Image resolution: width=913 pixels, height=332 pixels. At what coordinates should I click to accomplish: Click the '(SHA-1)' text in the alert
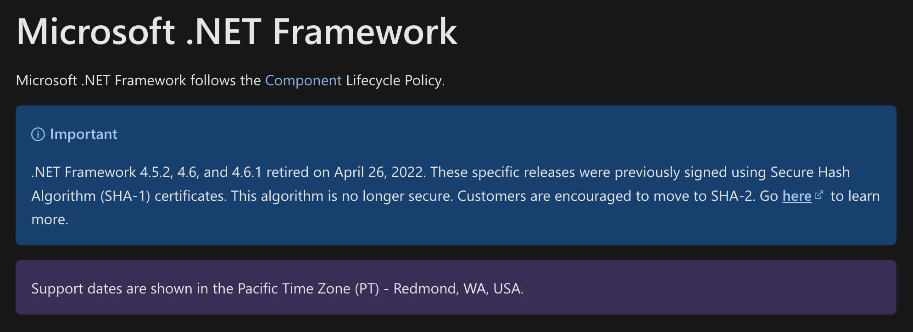(125, 196)
